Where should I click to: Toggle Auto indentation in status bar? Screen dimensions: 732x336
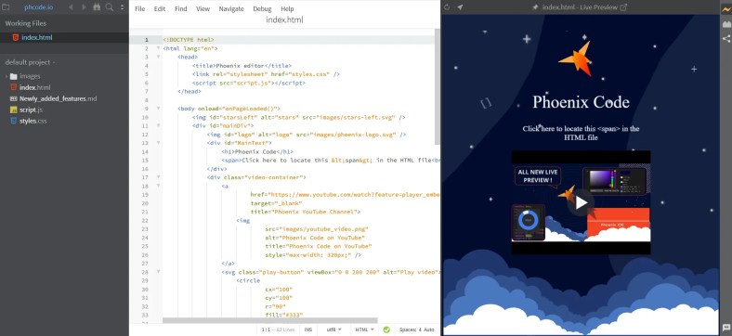click(x=429, y=330)
